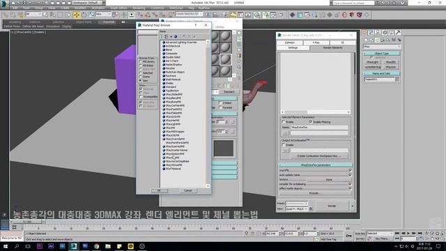Click the Set Key key icon
446x251 pixels.
[x=348, y=236]
